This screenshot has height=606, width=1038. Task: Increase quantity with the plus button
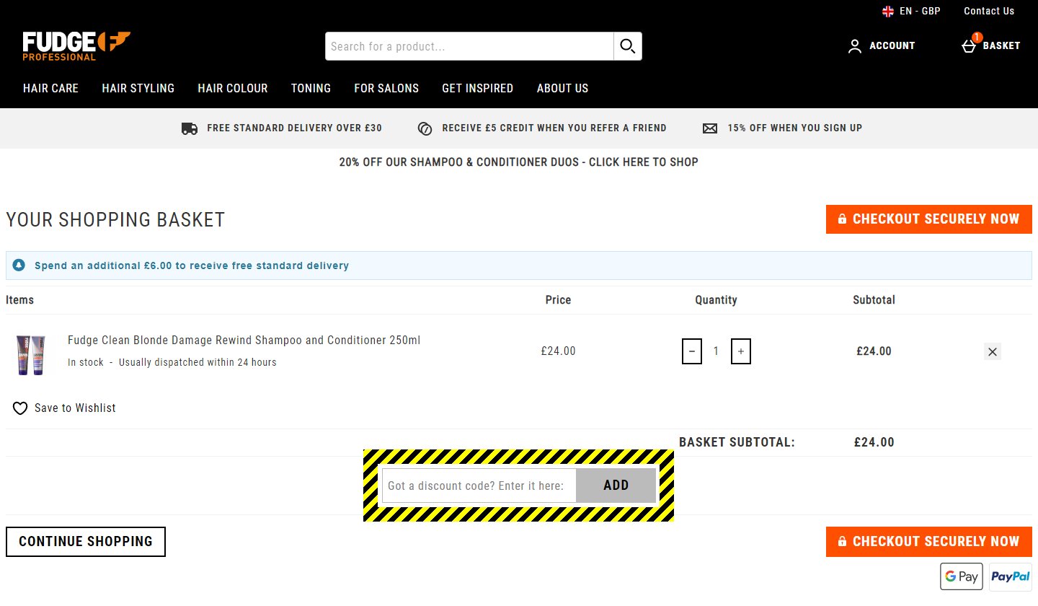pos(741,351)
